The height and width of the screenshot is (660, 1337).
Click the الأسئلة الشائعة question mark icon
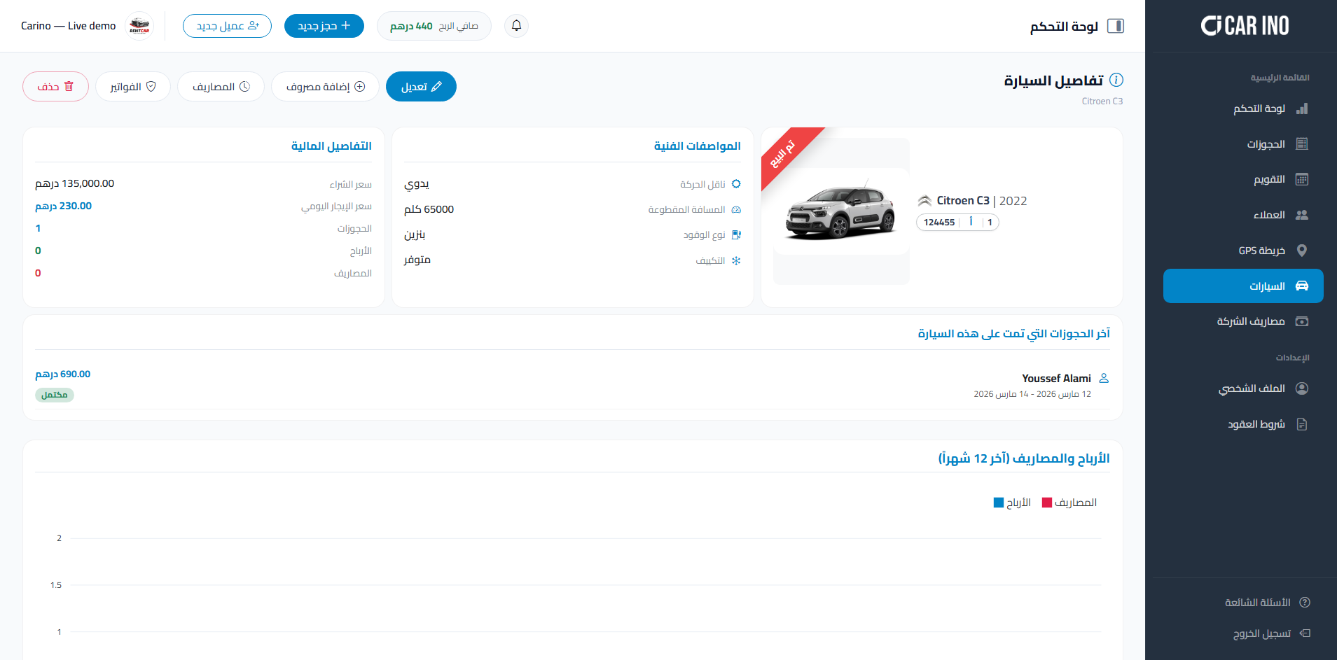coord(1305,603)
